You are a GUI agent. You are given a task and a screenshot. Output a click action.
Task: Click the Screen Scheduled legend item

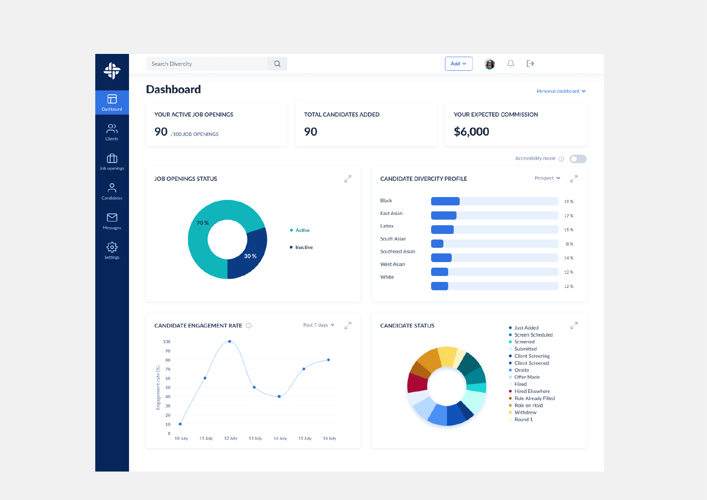(531, 335)
